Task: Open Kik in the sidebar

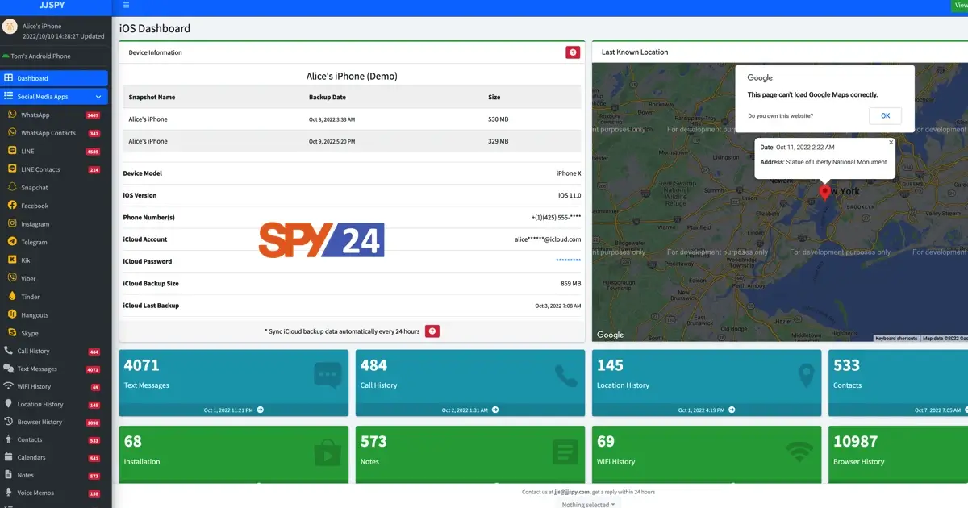Action: click(55, 260)
